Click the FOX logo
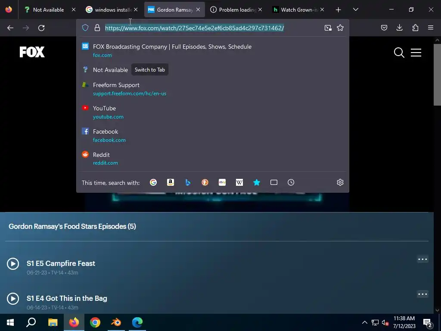The width and height of the screenshot is (441, 331). coord(32,52)
